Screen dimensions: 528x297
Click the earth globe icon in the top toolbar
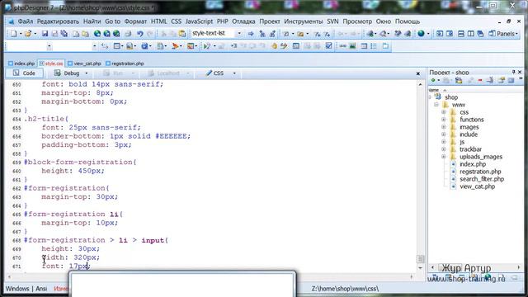(x=421, y=33)
